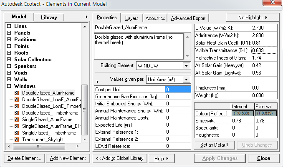Click the Add New Element button
Viewport: 283px width, 167px height.
[x=68, y=158]
